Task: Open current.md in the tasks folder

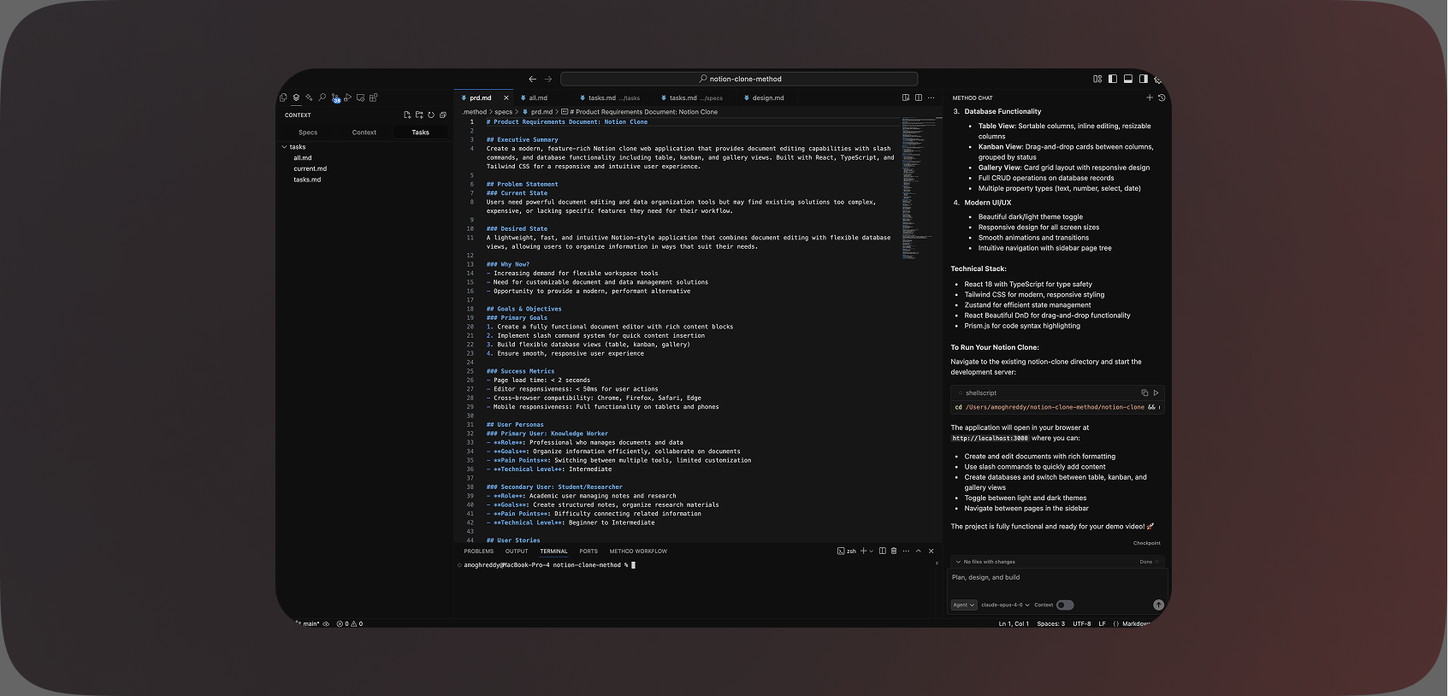Action: [x=310, y=168]
